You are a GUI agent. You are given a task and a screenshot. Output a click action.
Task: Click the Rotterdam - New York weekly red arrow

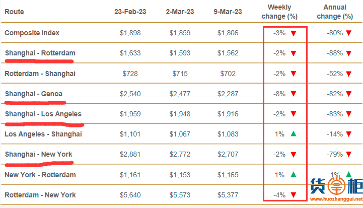293,195
